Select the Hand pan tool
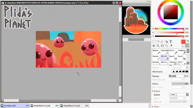The height and width of the screenshot is (108, 193). click(x=166, y=46)
